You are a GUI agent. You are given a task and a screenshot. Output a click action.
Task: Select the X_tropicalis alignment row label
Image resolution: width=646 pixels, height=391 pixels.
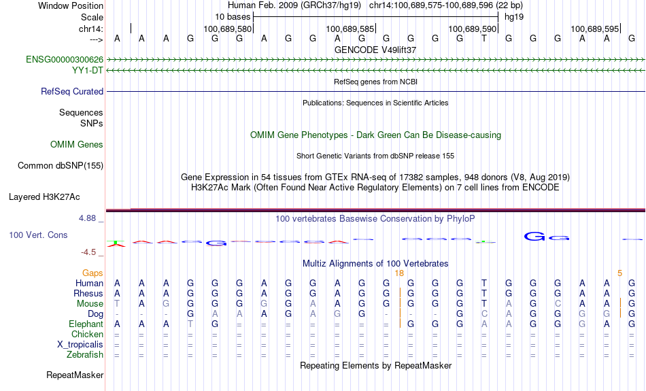pos(80,345)
